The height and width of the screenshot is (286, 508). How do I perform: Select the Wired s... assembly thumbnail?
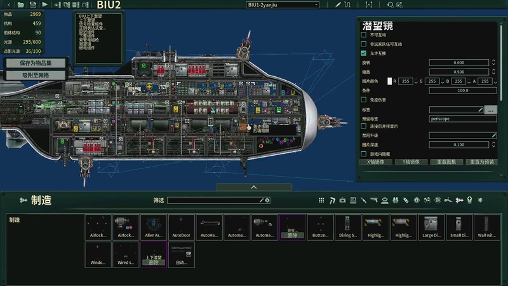[x=126, y=255]
